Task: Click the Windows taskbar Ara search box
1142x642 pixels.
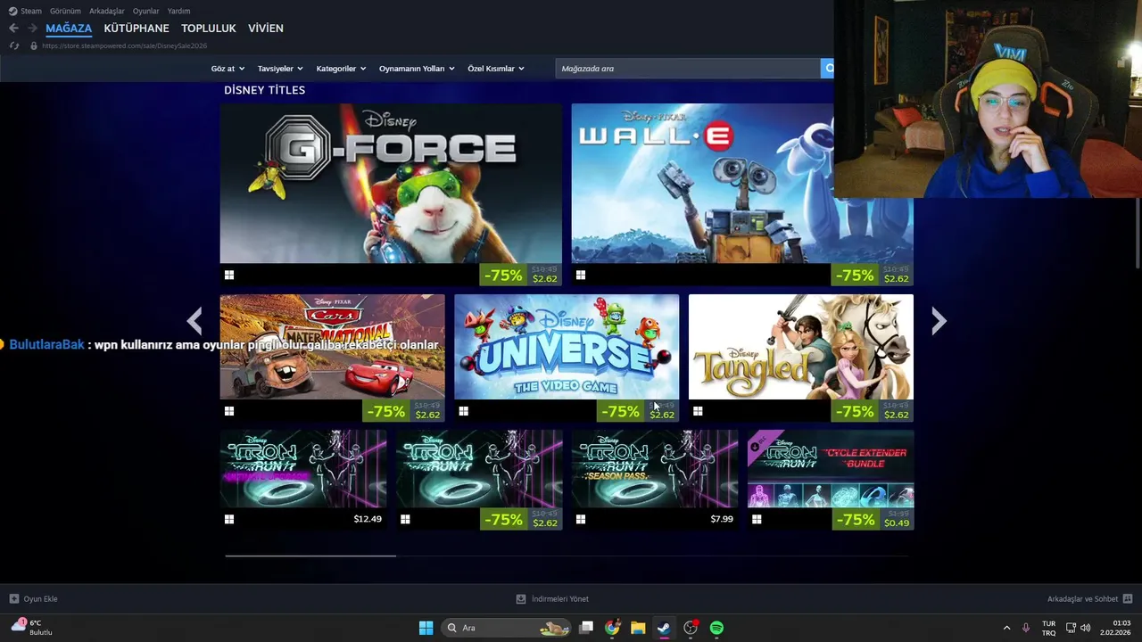Action: pyautogui.click(x=506, y=628)
